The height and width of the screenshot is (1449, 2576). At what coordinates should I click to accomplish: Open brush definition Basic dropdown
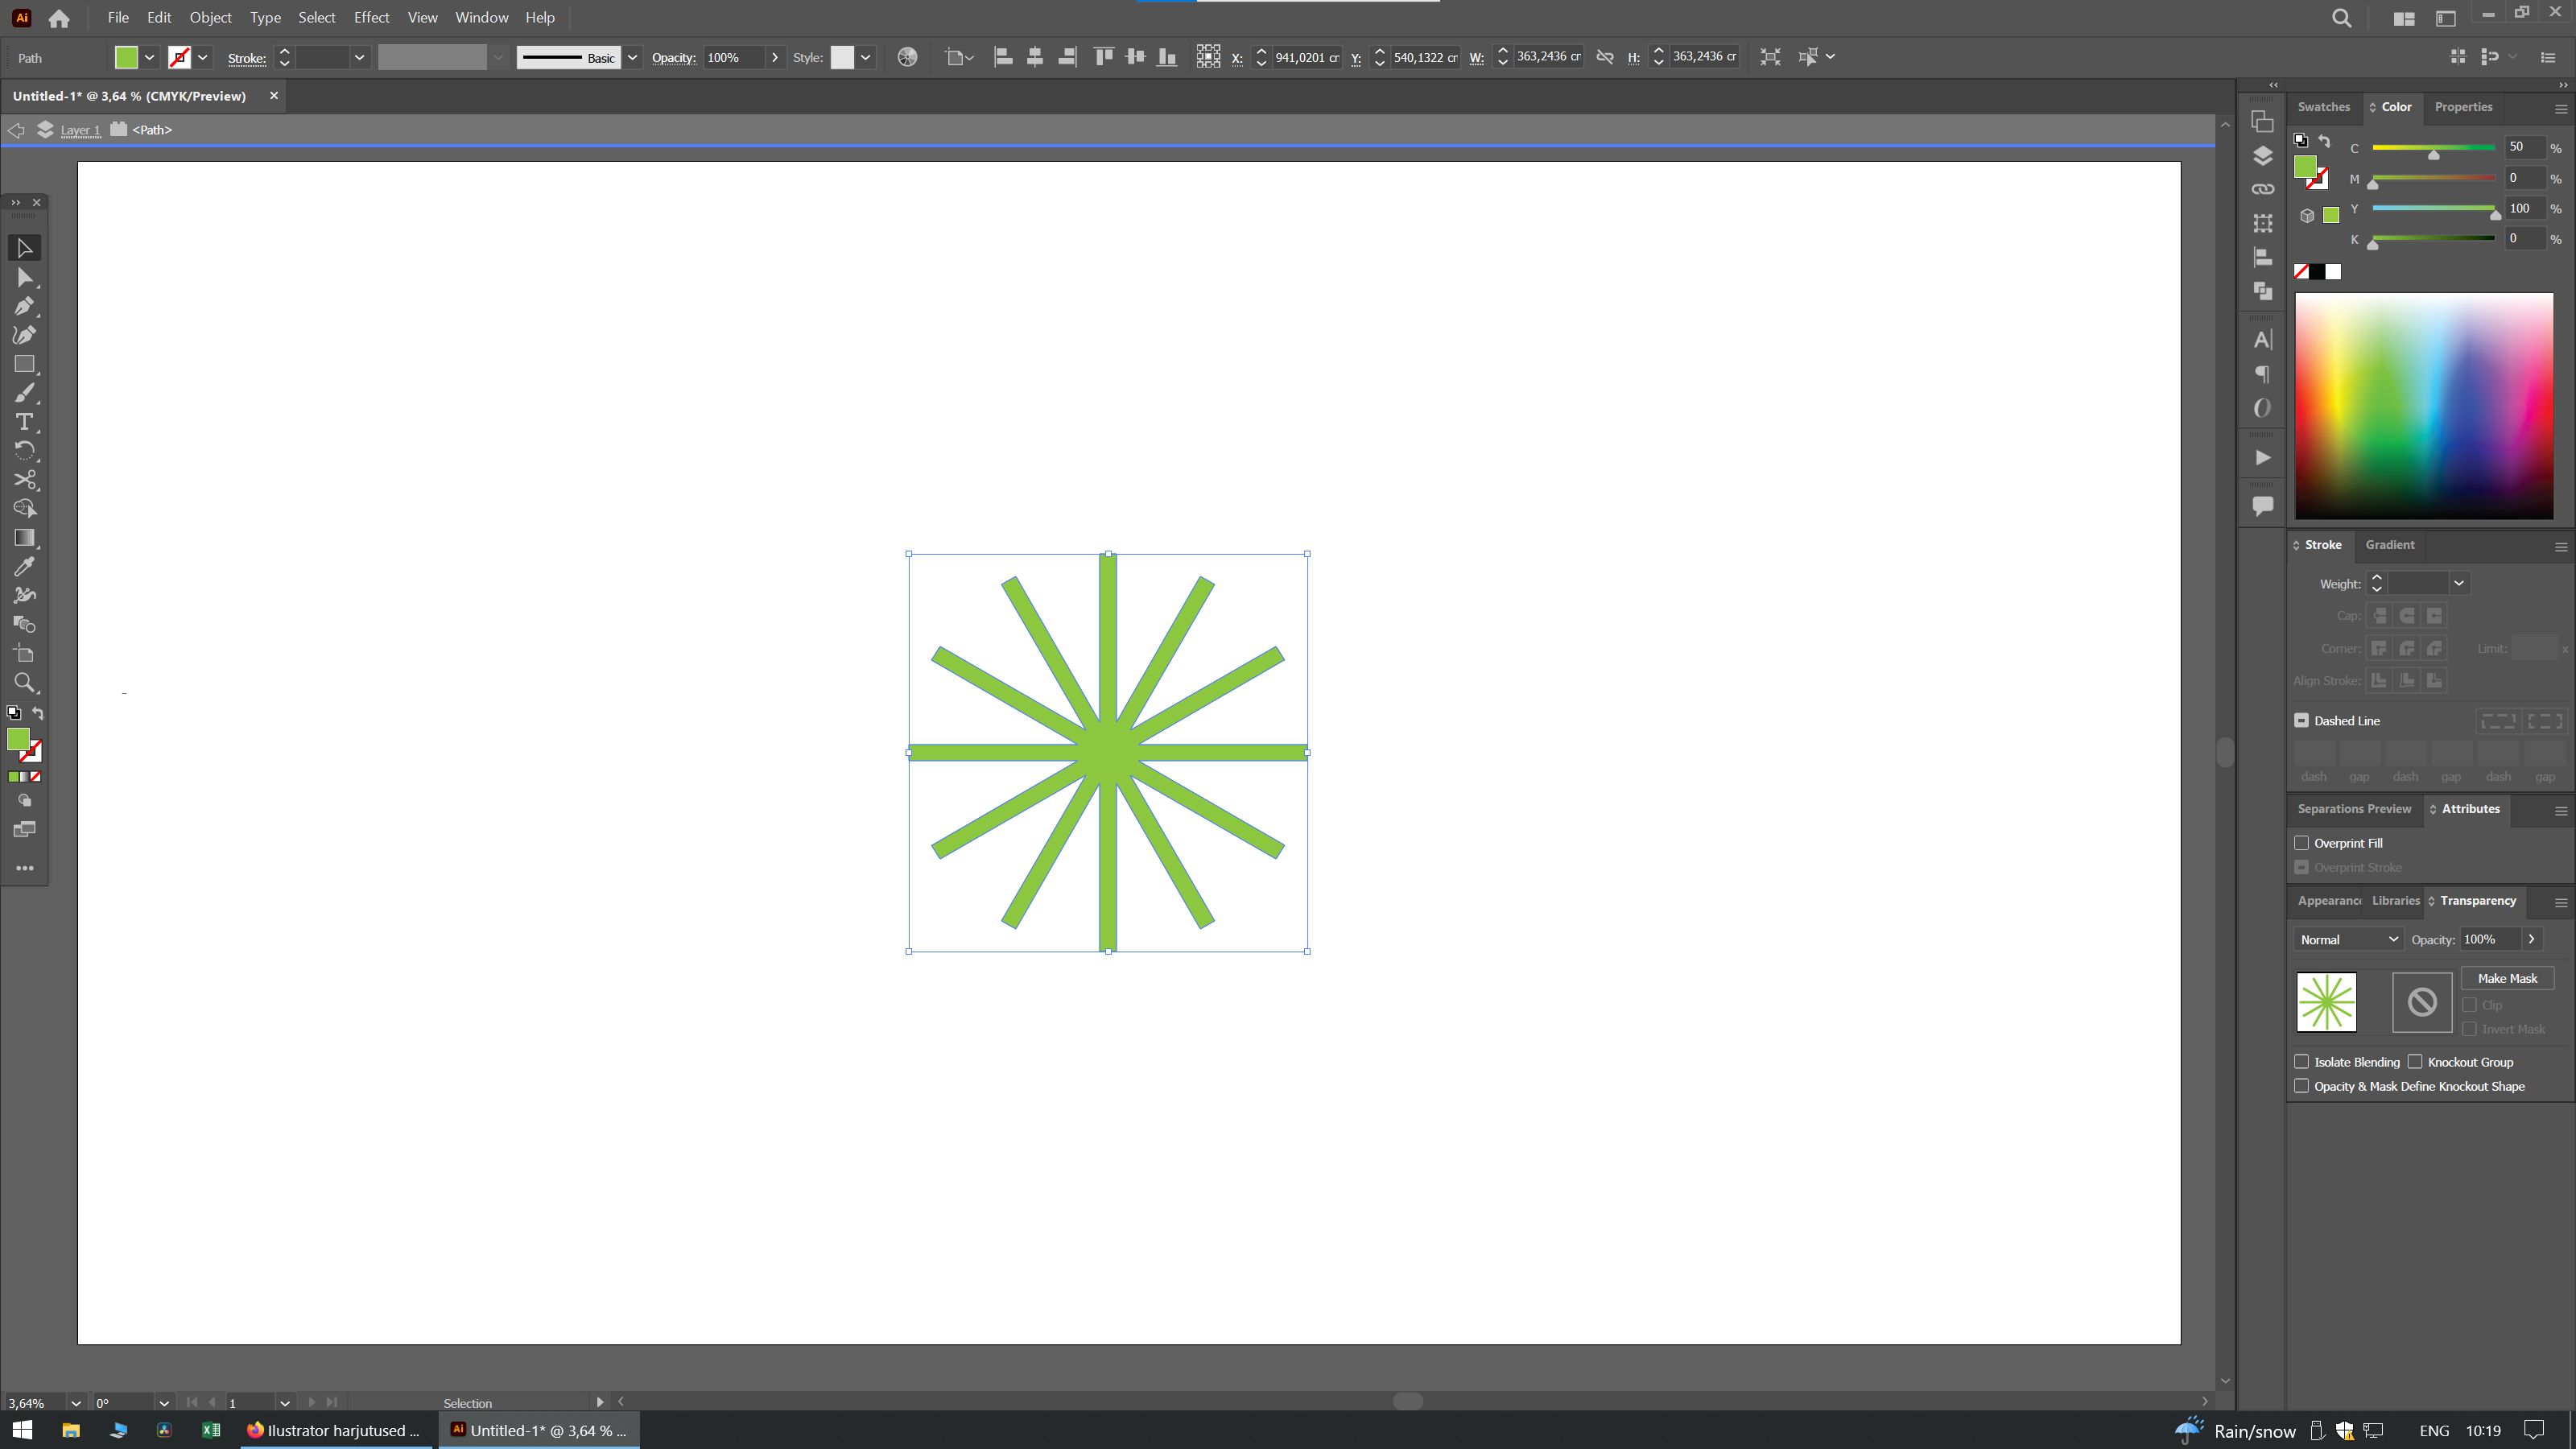632,57
